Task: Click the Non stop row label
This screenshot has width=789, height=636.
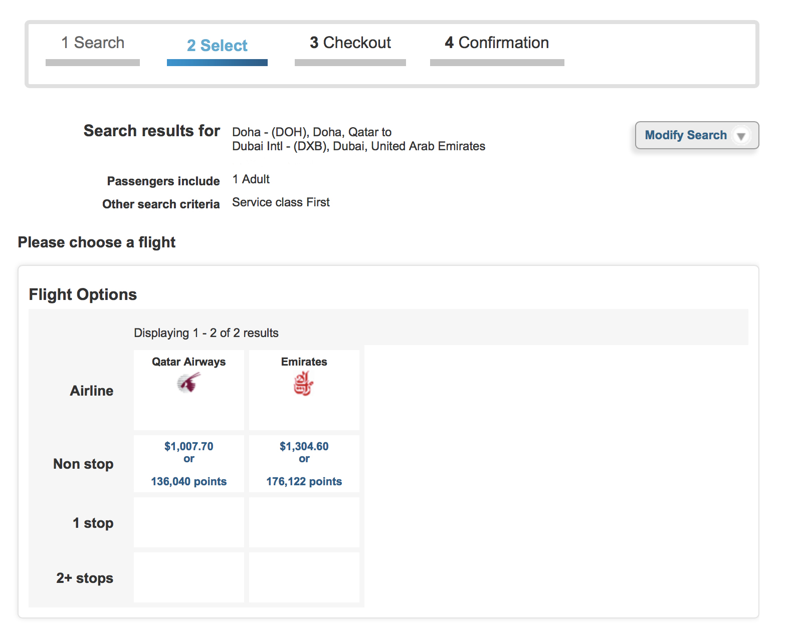Action: [83, 464]
